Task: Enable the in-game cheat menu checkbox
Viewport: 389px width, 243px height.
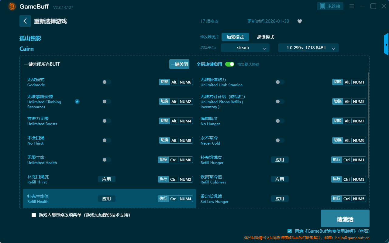Action: pyautogui.click(x=34, y=215)
